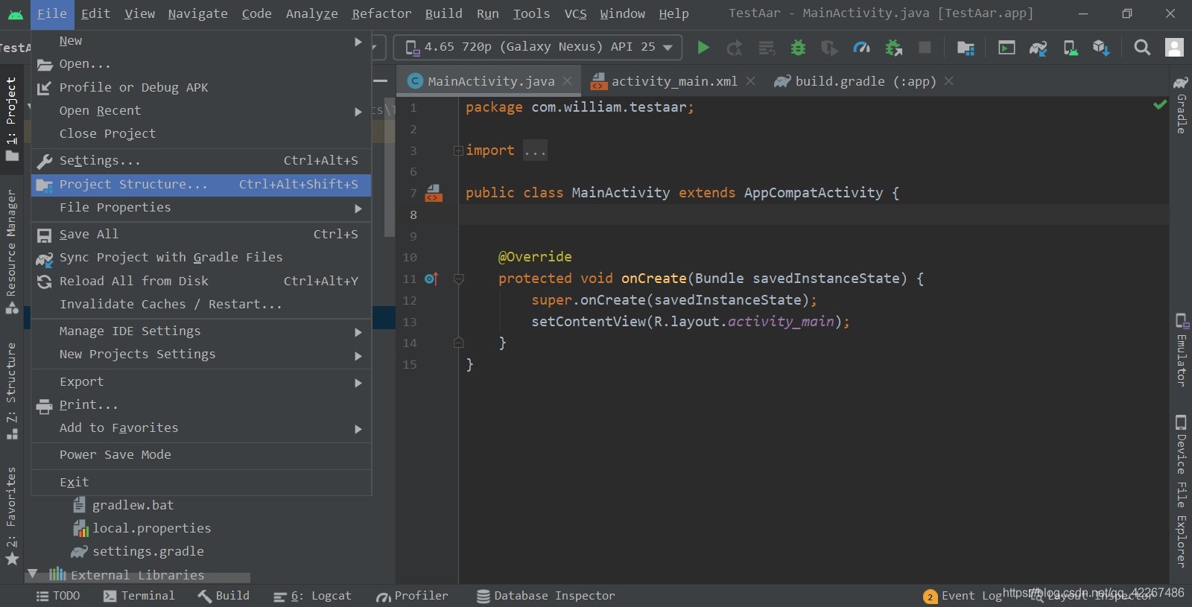Click the Stop square icon
Image resolution: width=1192 pixels, height=607 pixels.
(x=925, y=48)
